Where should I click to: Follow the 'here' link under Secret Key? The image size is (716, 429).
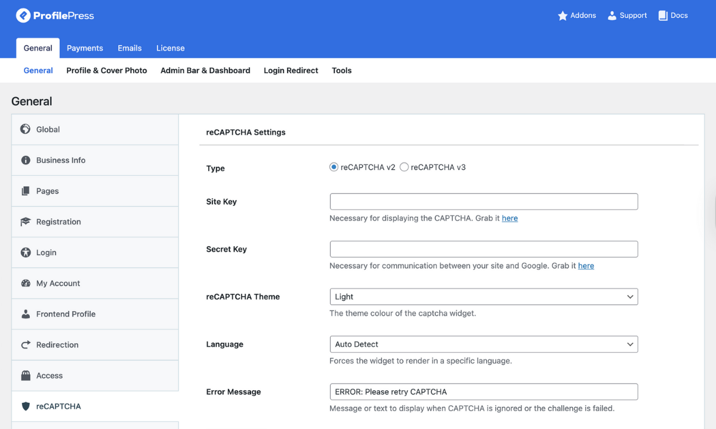click(586, 266)
